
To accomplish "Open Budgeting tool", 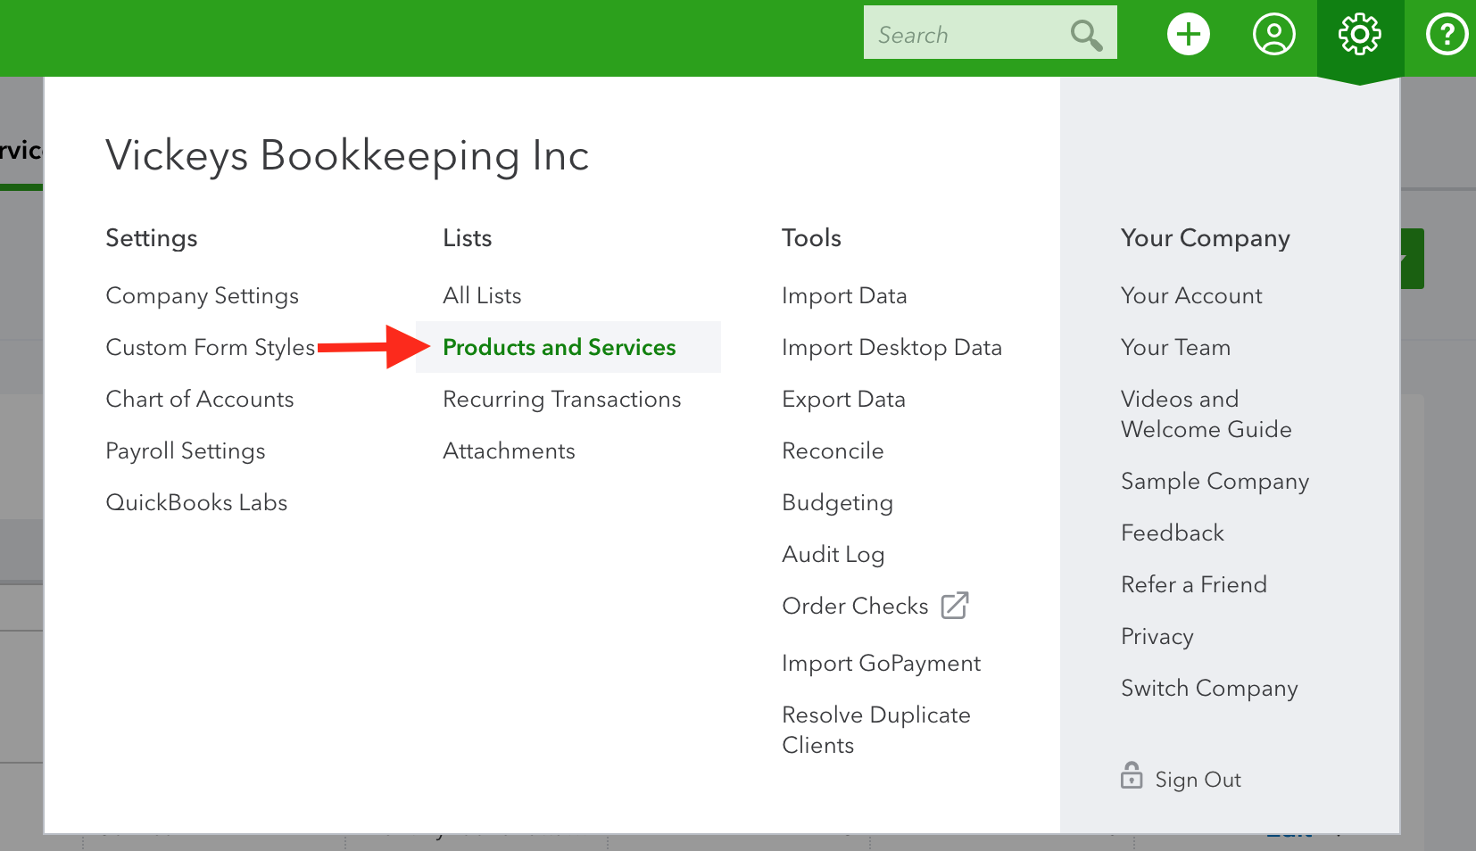I will tap(837, 503).
